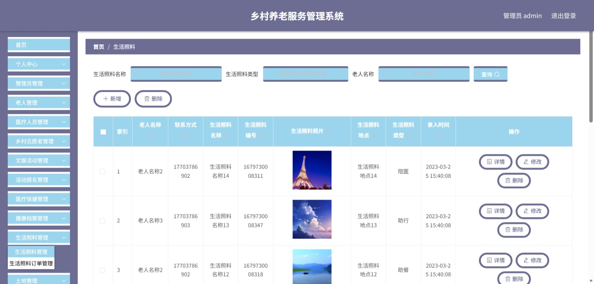Viewport: 594px width, 284px height.
Task: Open the 生活照料类型 filter dropdown
Action: point(306,74)
